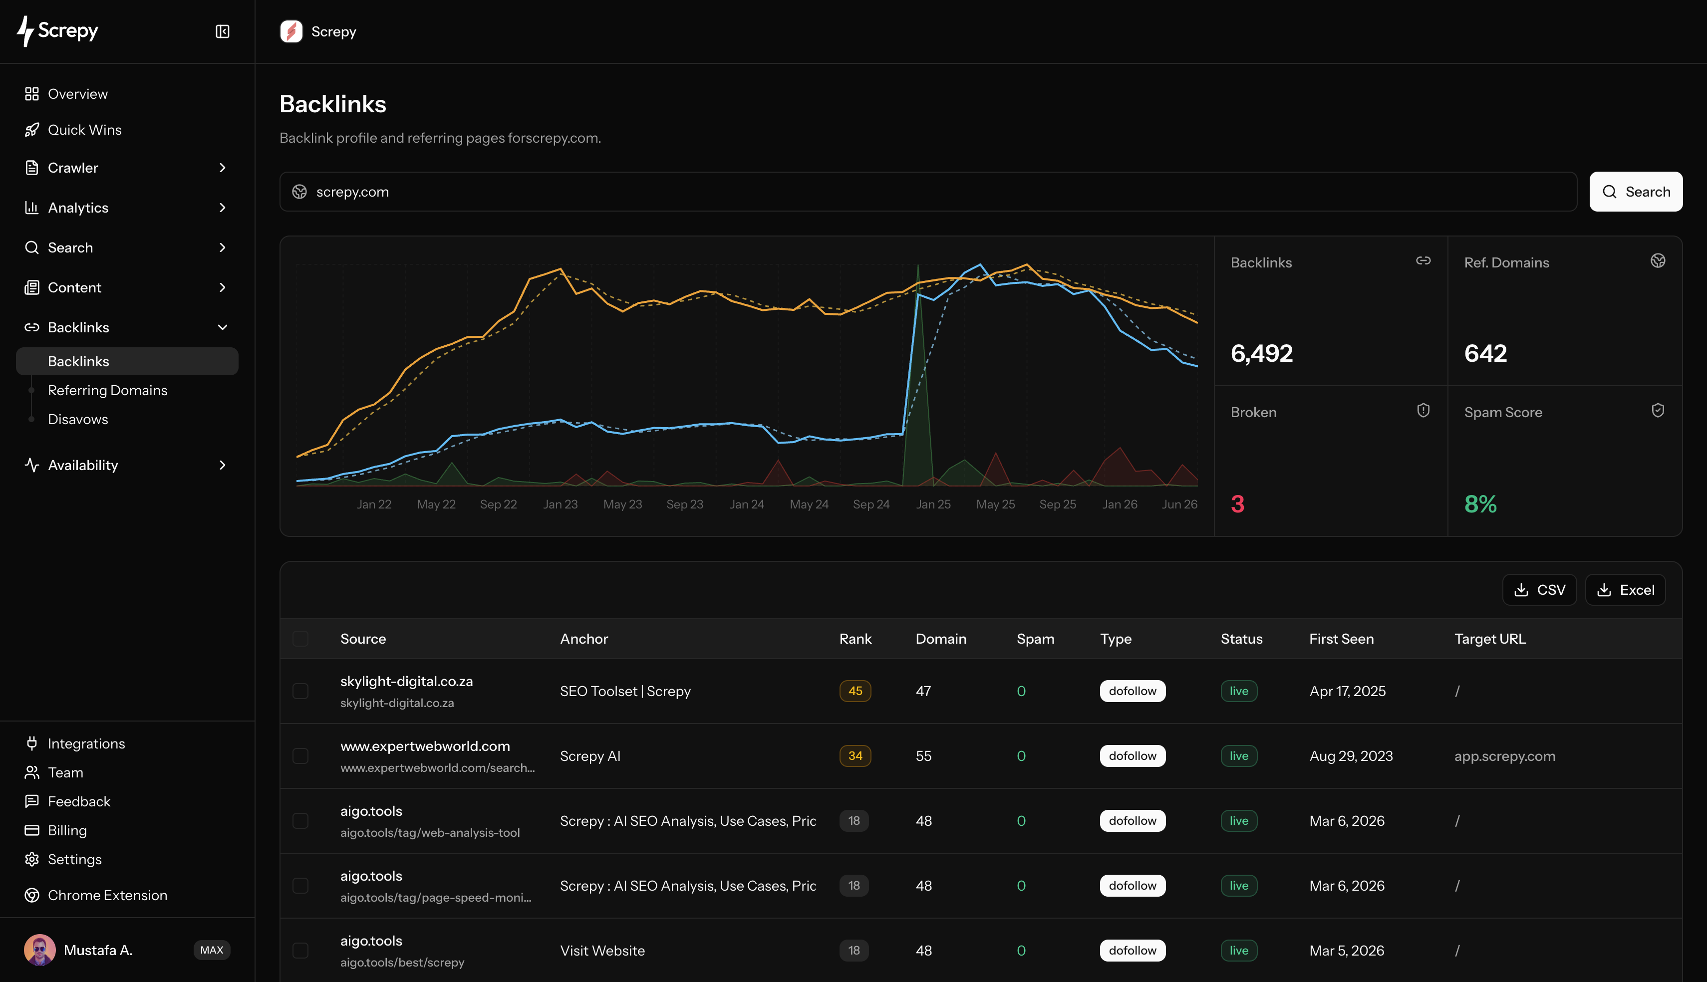
Task: Toggle the select-all checkbox in table header
Action: [x=301, y=638]
